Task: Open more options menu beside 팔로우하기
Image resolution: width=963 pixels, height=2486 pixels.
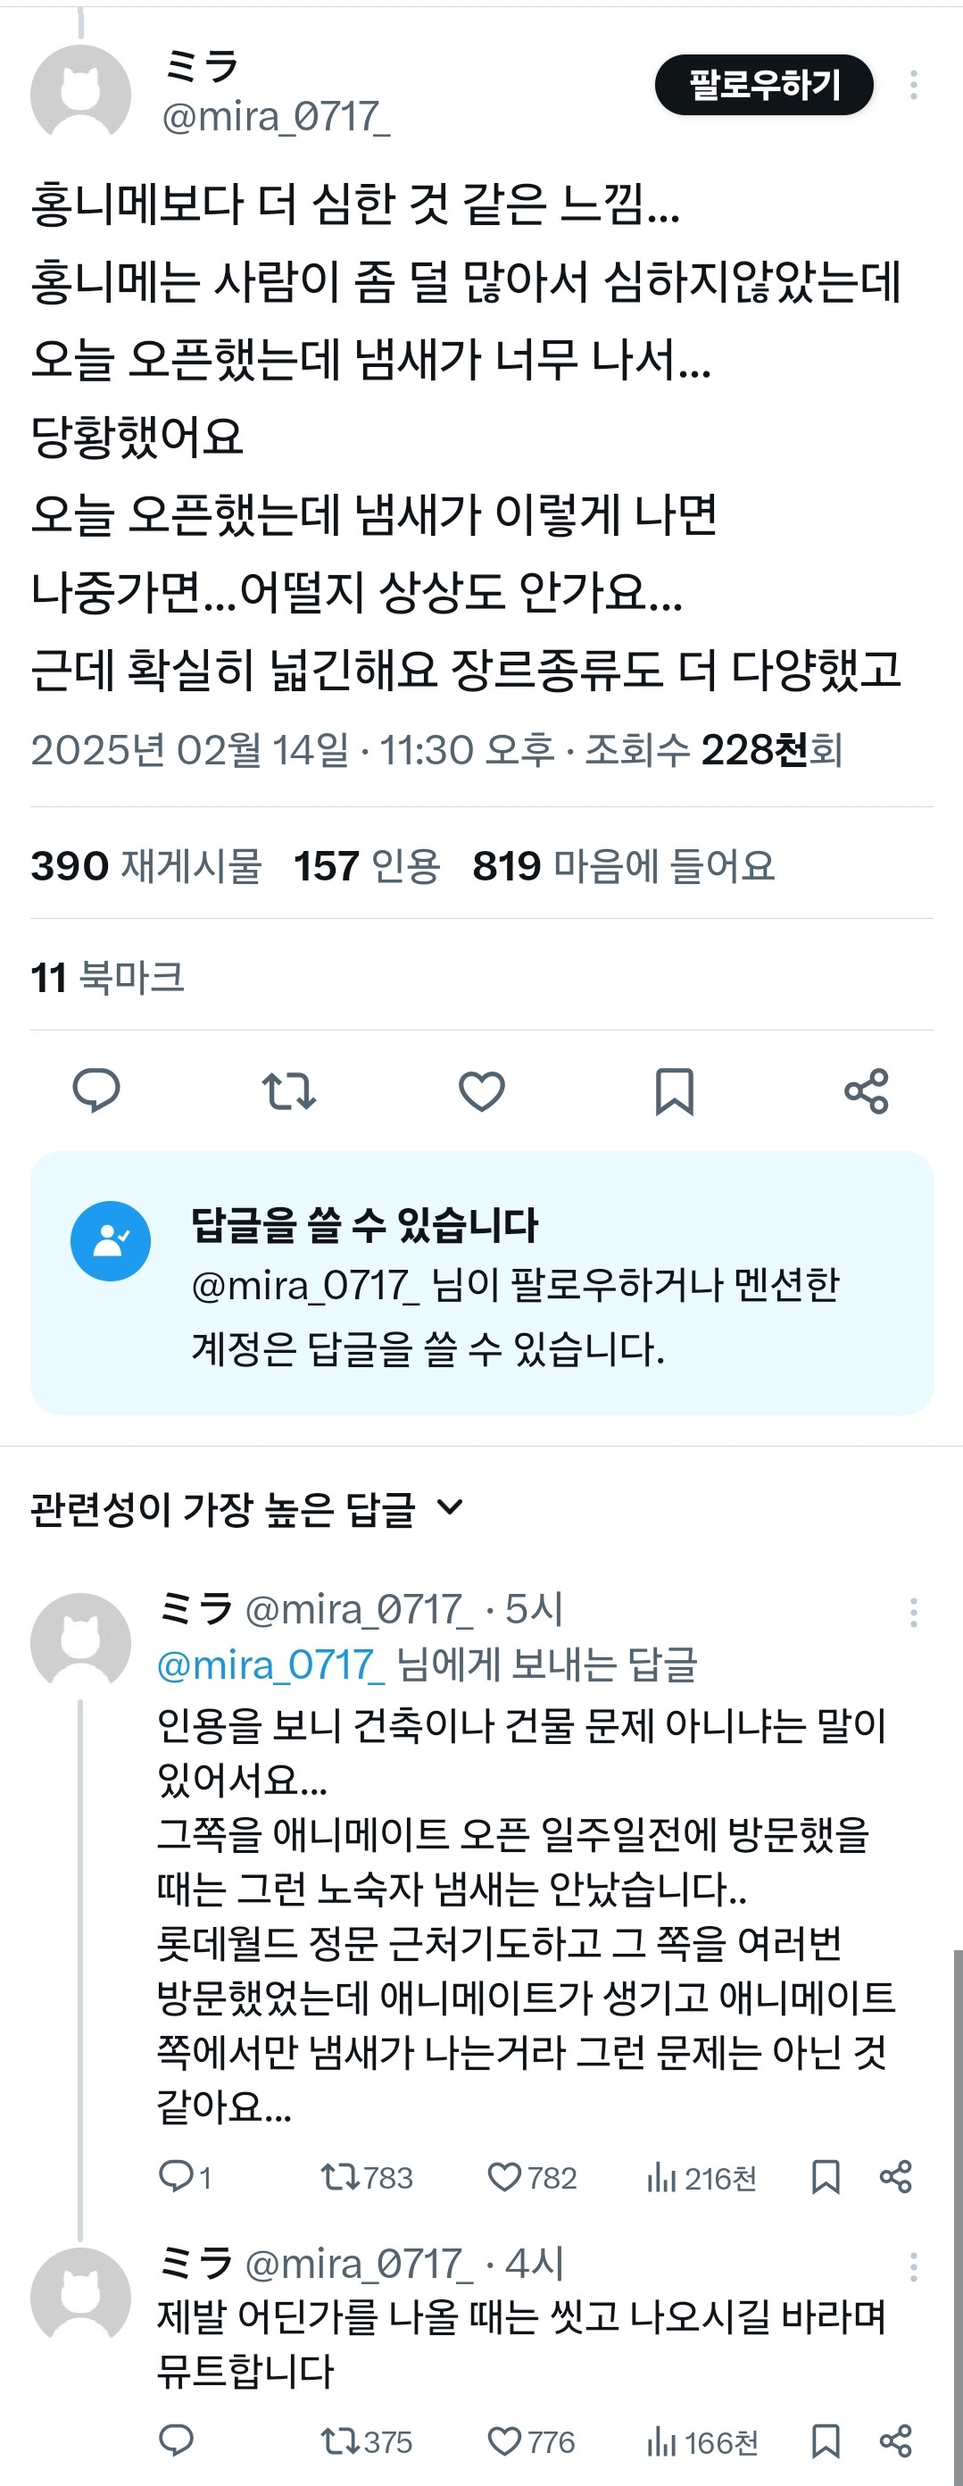Action: point(913,85)
